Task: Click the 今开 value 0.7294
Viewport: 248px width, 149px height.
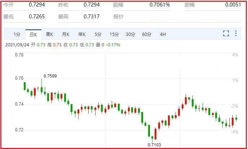Action: (x=37, y=5)
